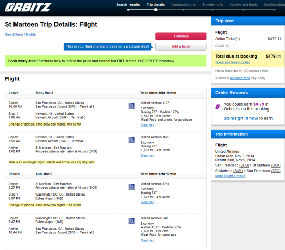Open Taxes and fees included link

[233, 62]
